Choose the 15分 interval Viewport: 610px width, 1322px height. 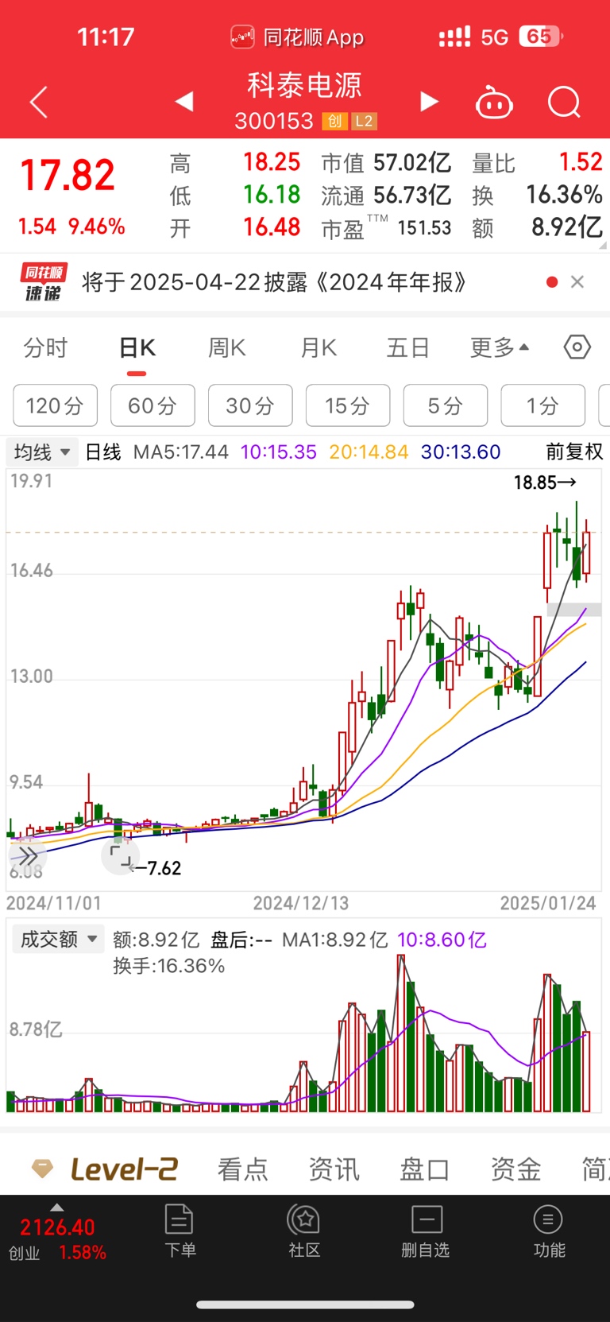point(348,405)
